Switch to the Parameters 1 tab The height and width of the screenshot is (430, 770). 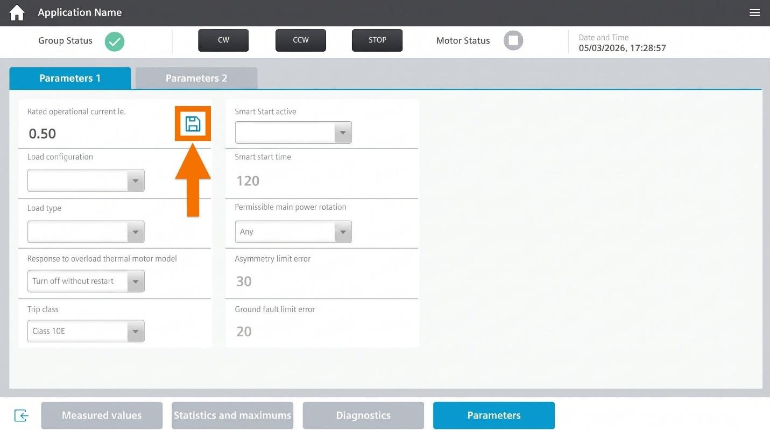[x=70, y=78]
